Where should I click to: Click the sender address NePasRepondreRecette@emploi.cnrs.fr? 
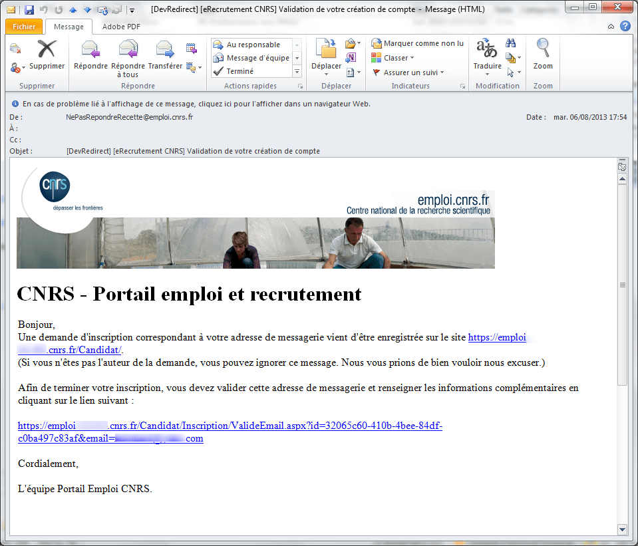tap(129, 117)
